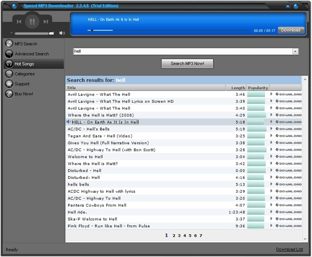Image resolution: width=312 pixels, height=257 pixels.
Task: Open the Download List link
Action: (290, 249)
